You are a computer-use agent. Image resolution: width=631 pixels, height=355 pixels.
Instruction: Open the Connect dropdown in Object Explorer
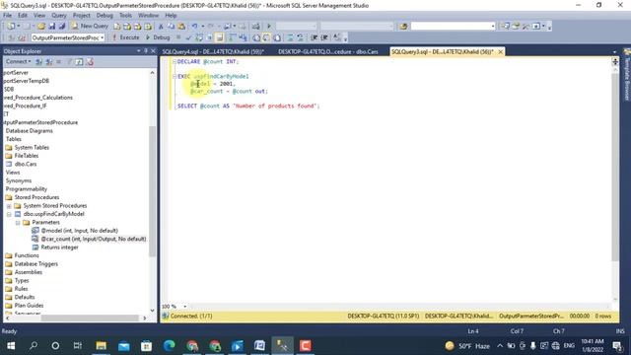click(x=18, y=61)
